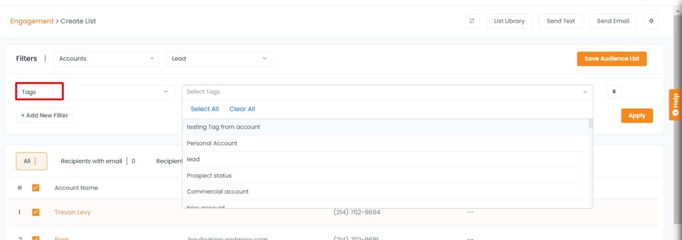The height and width of the screenshot is (240, 682).
Task: Expand the Tags filter type dropdown
Action: click(96, 92)
